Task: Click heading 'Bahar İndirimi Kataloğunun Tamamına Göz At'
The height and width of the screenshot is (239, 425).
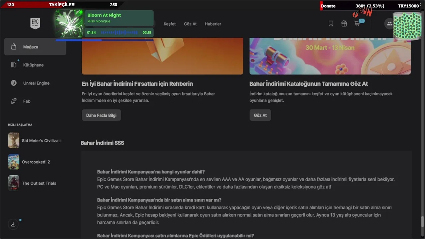Action: (x=308, y=84)
